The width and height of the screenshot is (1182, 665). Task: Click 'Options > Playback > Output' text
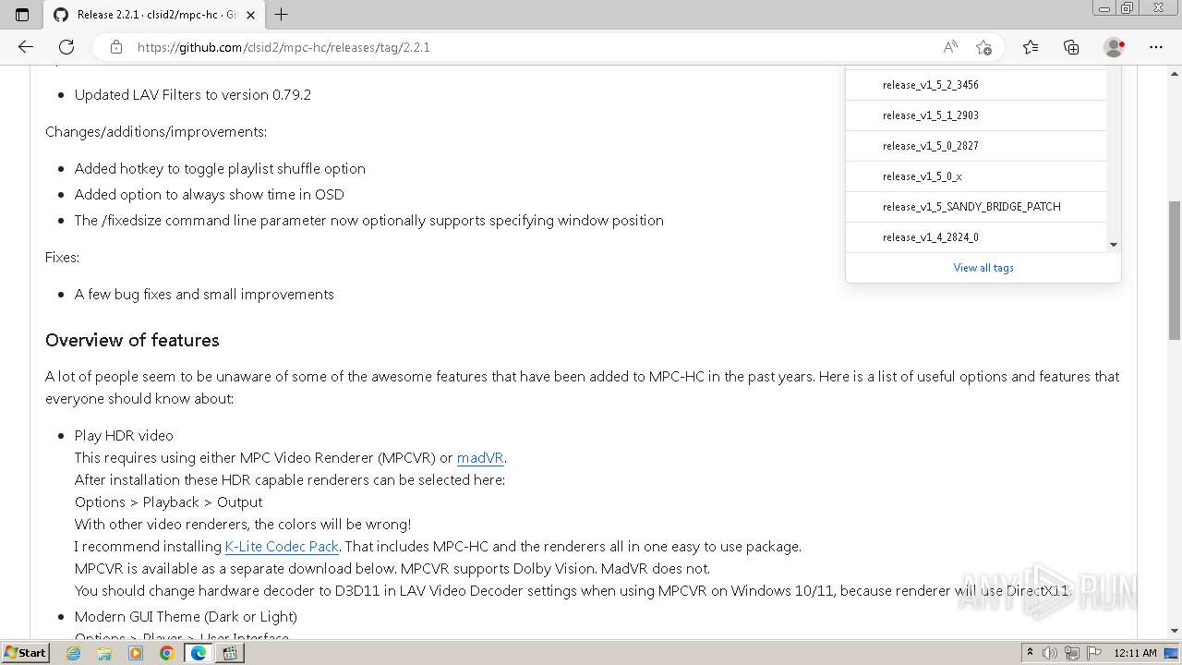(x=168, y=502)
